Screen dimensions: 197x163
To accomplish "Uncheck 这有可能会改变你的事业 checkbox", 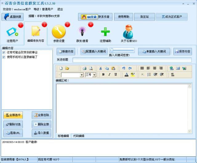I will (x=4, y=52).
